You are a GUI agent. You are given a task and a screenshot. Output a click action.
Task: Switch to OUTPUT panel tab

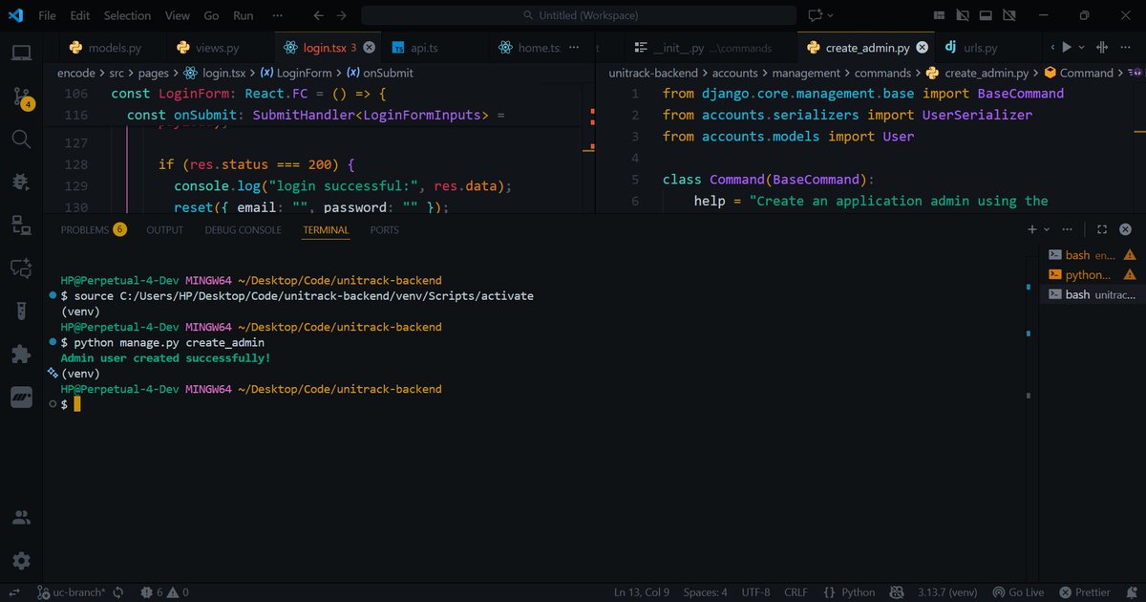164,229
